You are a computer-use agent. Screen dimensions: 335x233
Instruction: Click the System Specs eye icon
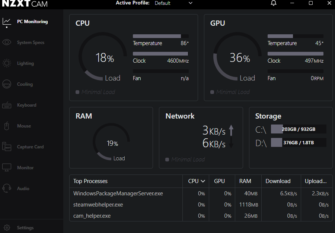point(7,42)
